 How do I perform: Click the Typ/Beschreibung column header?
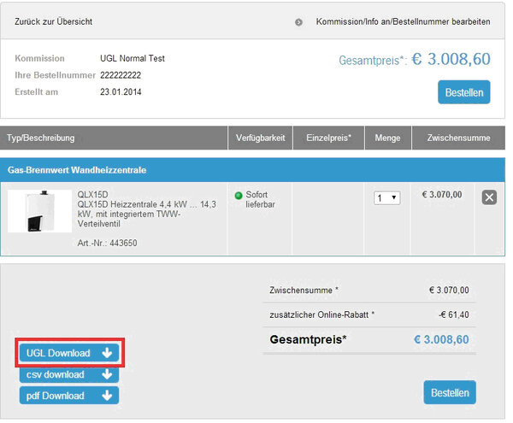click(41, 138)
